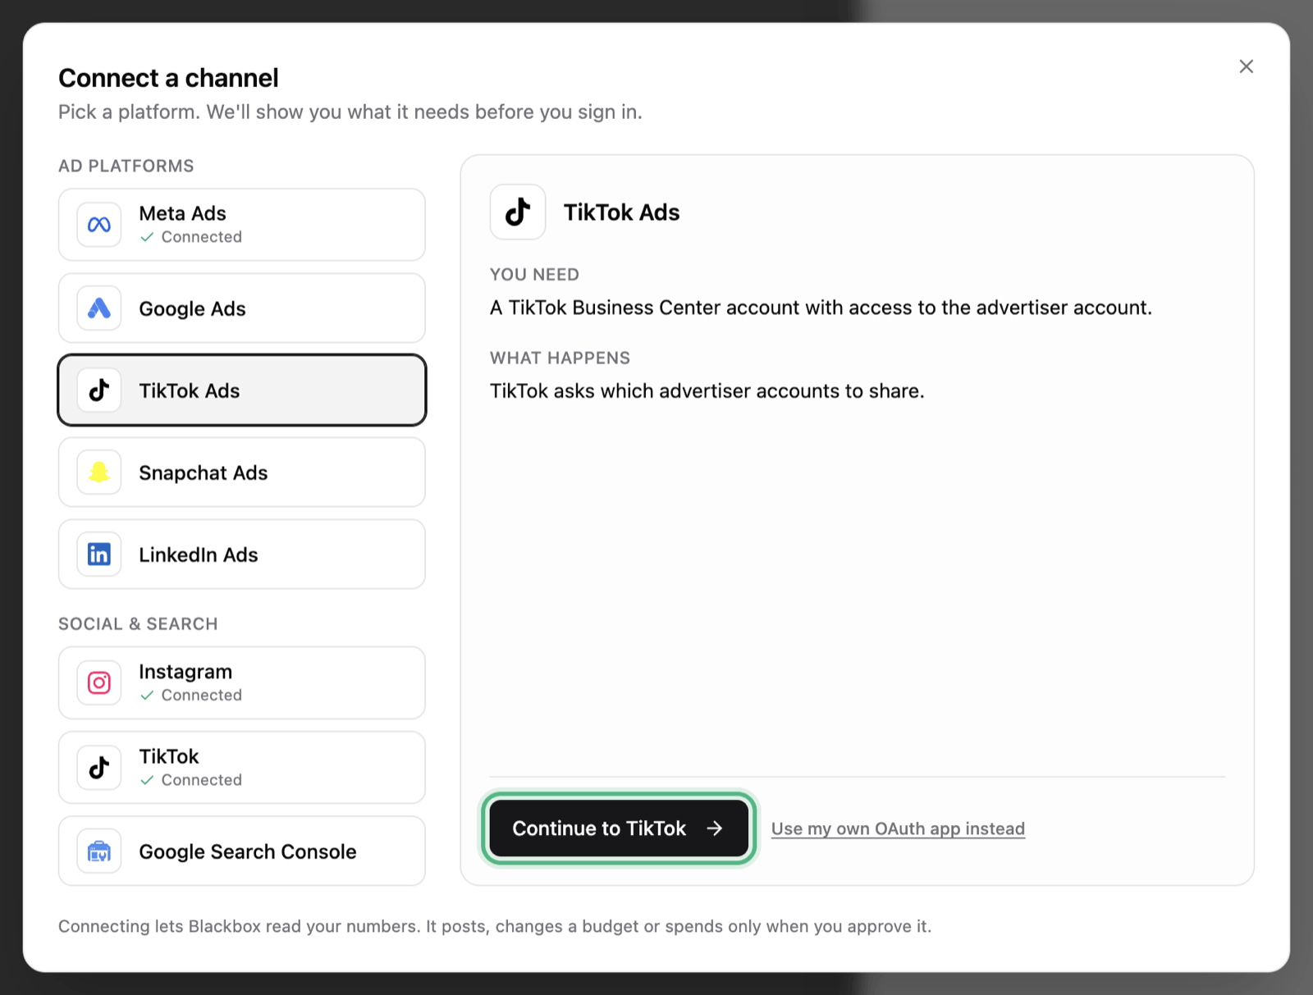This screenshot has width=1313, height=995.
Task: Click the TikTok Ads note icon in list
Action: (99, 390)
